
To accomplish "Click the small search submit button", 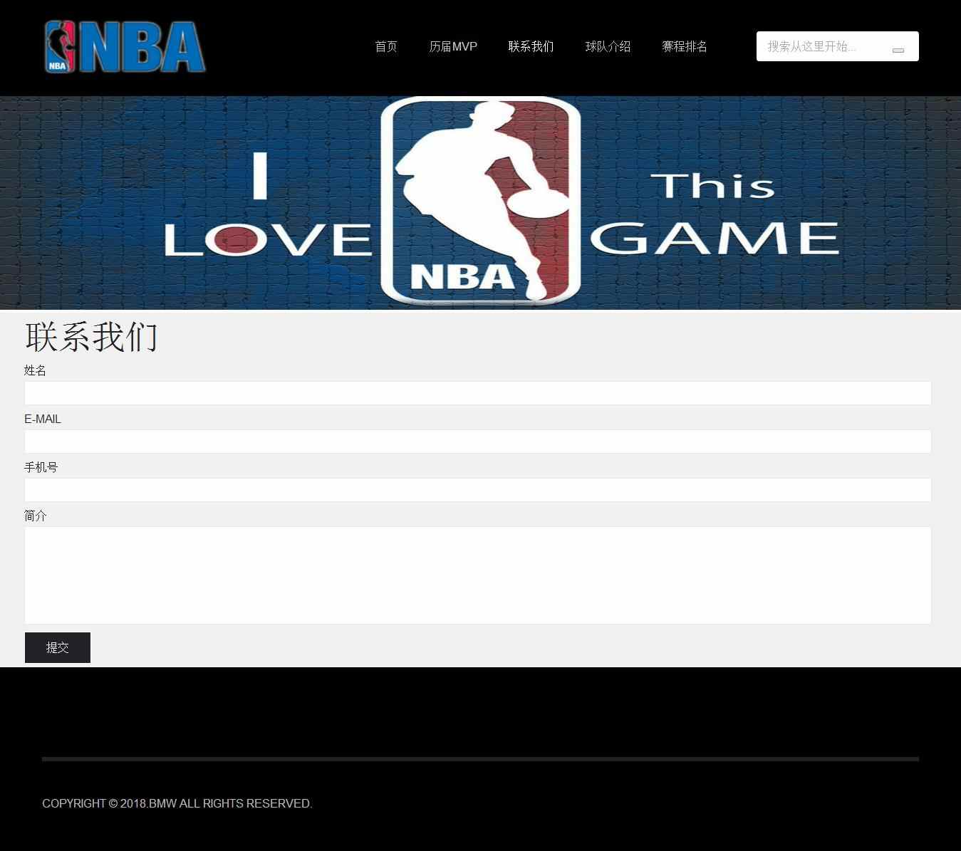I will pos(898,50).
